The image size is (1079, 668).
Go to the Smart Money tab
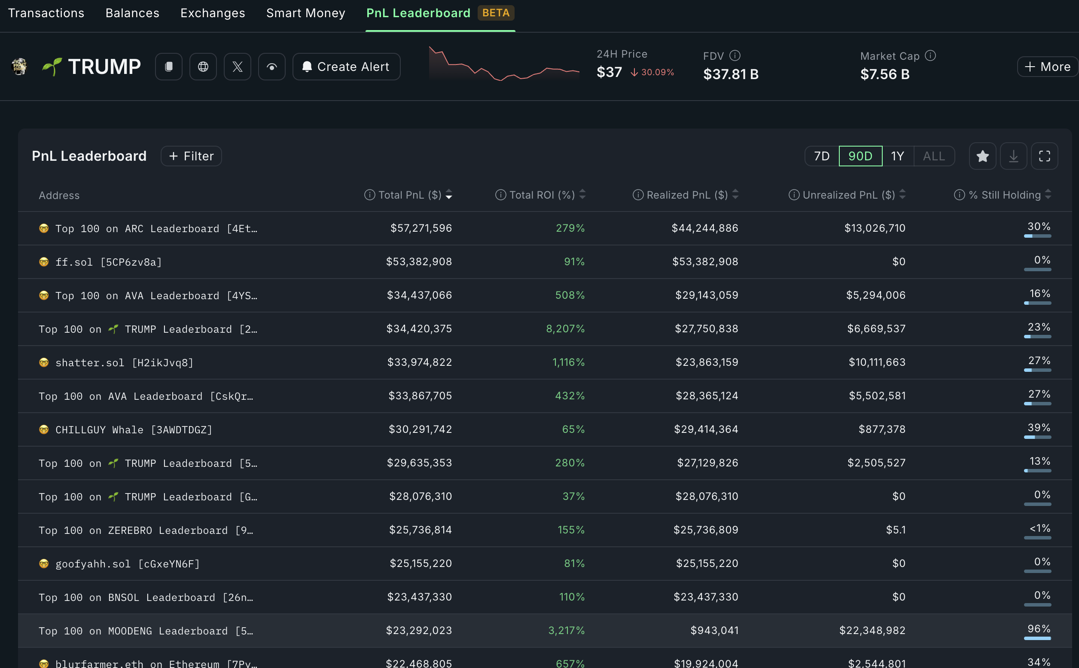coord(306,13)
